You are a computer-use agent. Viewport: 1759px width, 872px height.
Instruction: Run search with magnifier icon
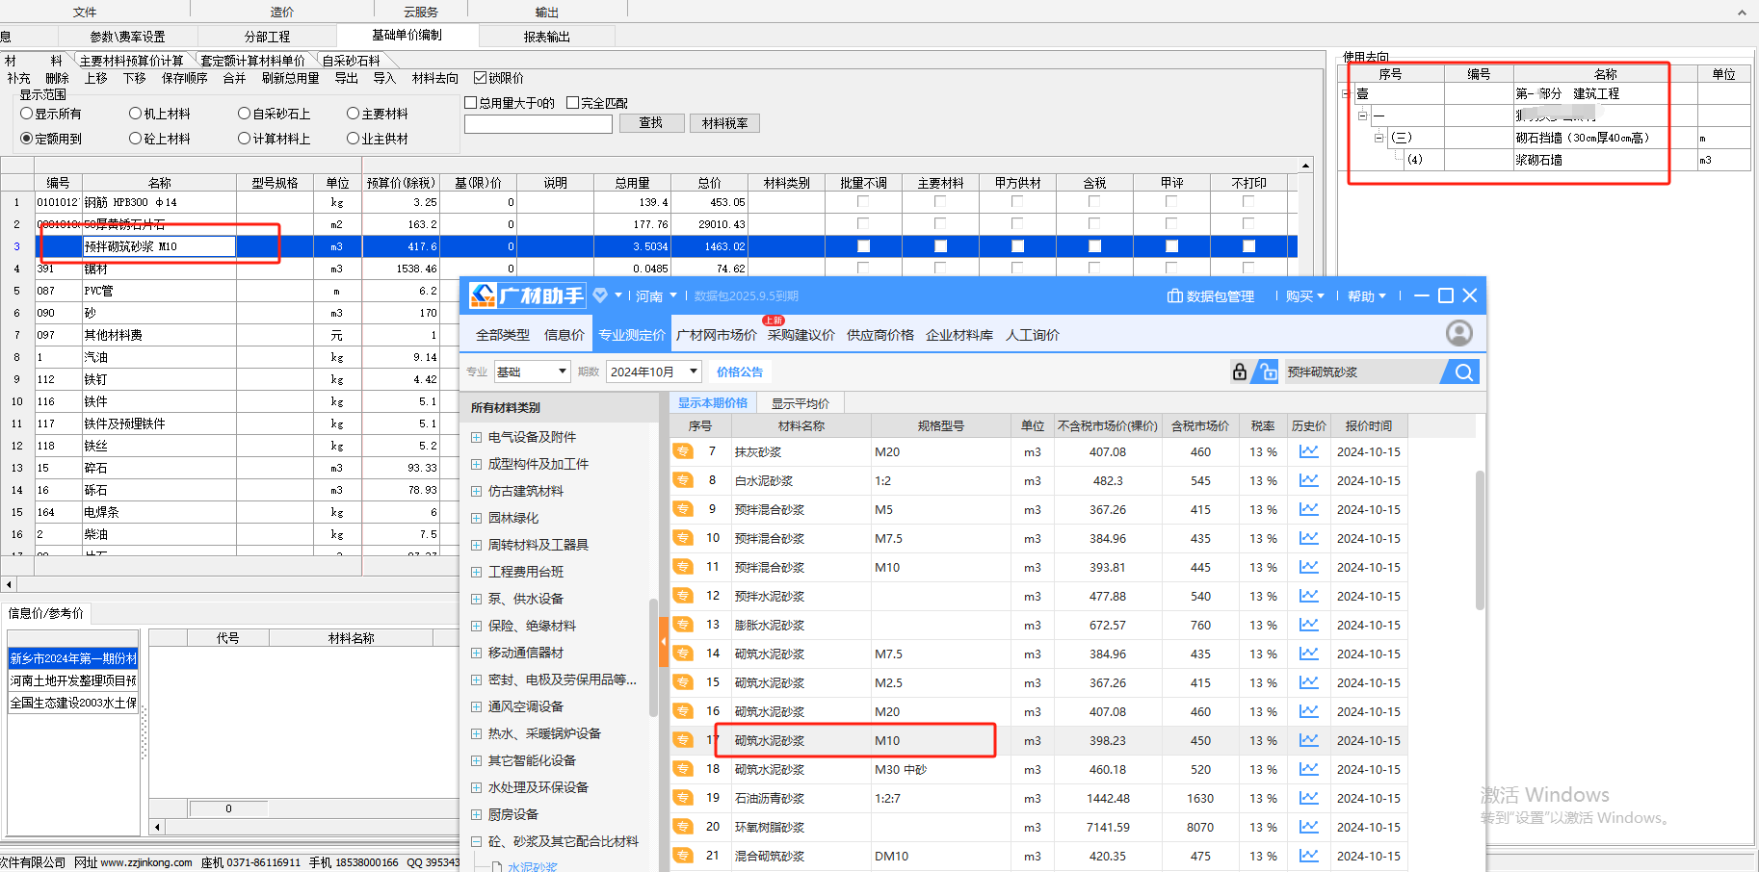(x=1463, y=372)
